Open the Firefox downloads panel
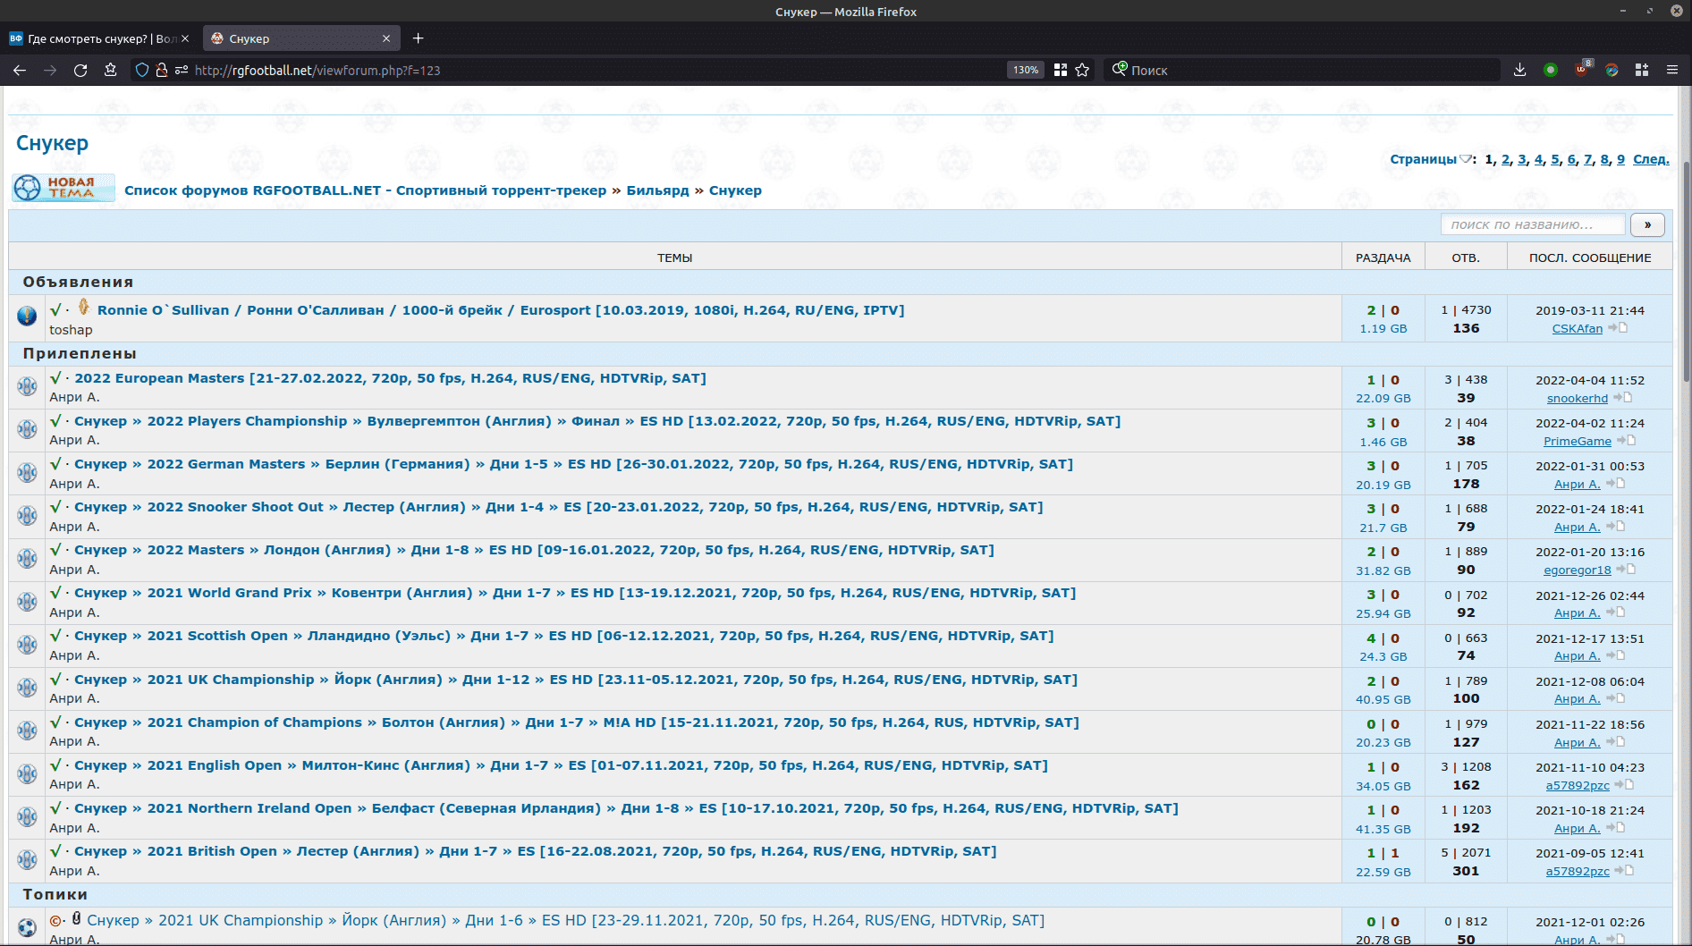This screenshot has width=1692, height=946. tap(1519, 70)
